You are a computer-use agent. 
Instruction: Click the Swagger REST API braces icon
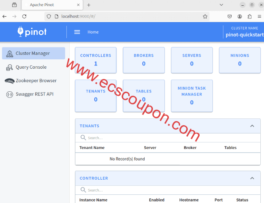9,95
